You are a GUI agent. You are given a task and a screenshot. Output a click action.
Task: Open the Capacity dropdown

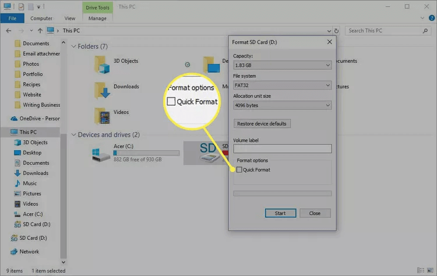click(282, 66)
